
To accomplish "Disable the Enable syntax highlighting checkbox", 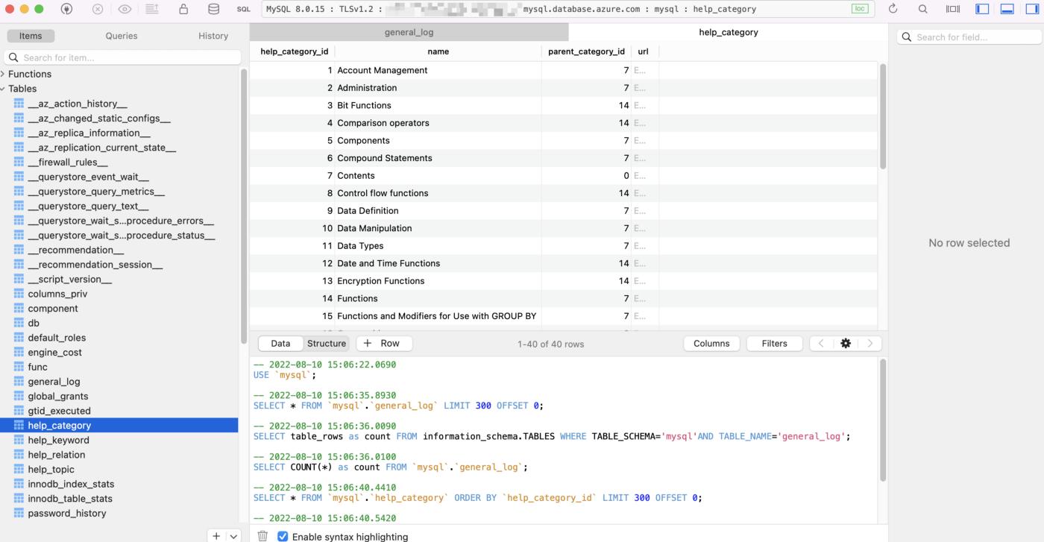I will [282, 536].
